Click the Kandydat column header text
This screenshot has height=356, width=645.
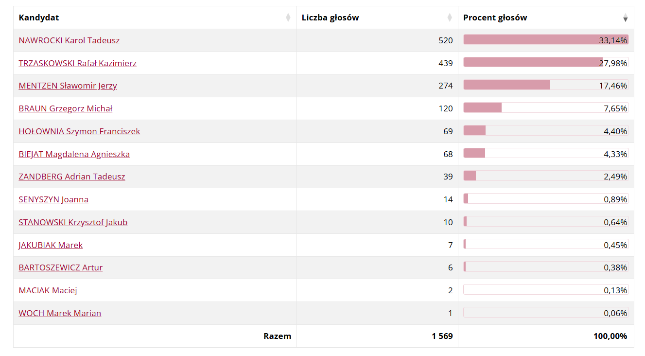coord(39,18)
